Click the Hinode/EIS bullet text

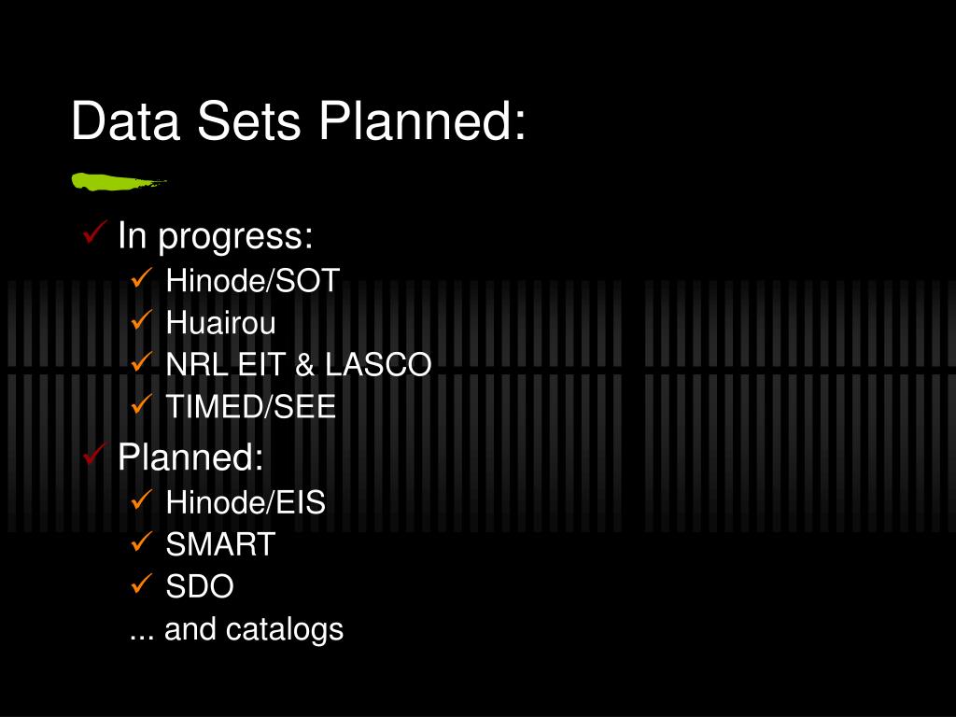tap(246, 502)
